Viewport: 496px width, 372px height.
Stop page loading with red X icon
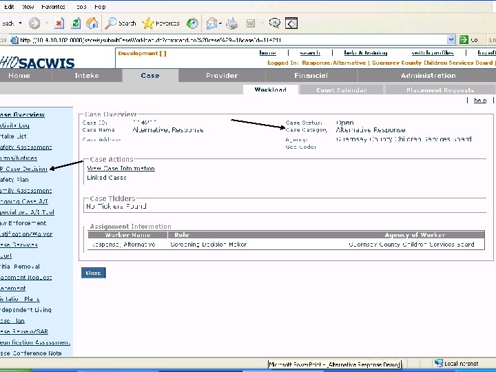tap(59, 23)
